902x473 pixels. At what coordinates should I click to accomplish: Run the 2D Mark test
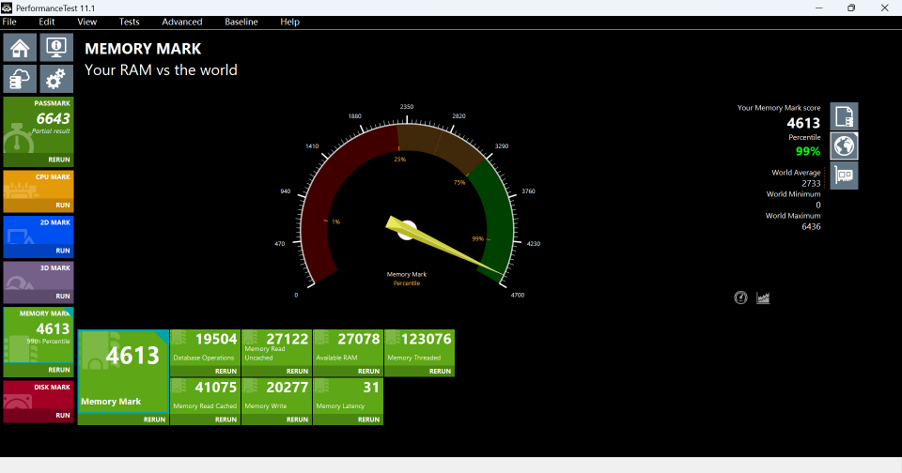pos(63,251)
